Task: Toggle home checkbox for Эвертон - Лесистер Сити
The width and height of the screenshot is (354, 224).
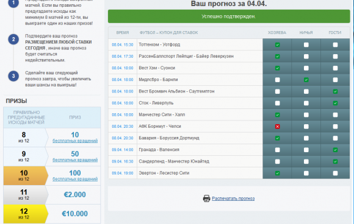Action: coord(278,173)
